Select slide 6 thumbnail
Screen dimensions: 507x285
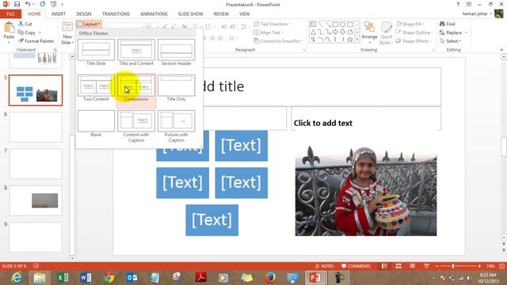[36, 127]
